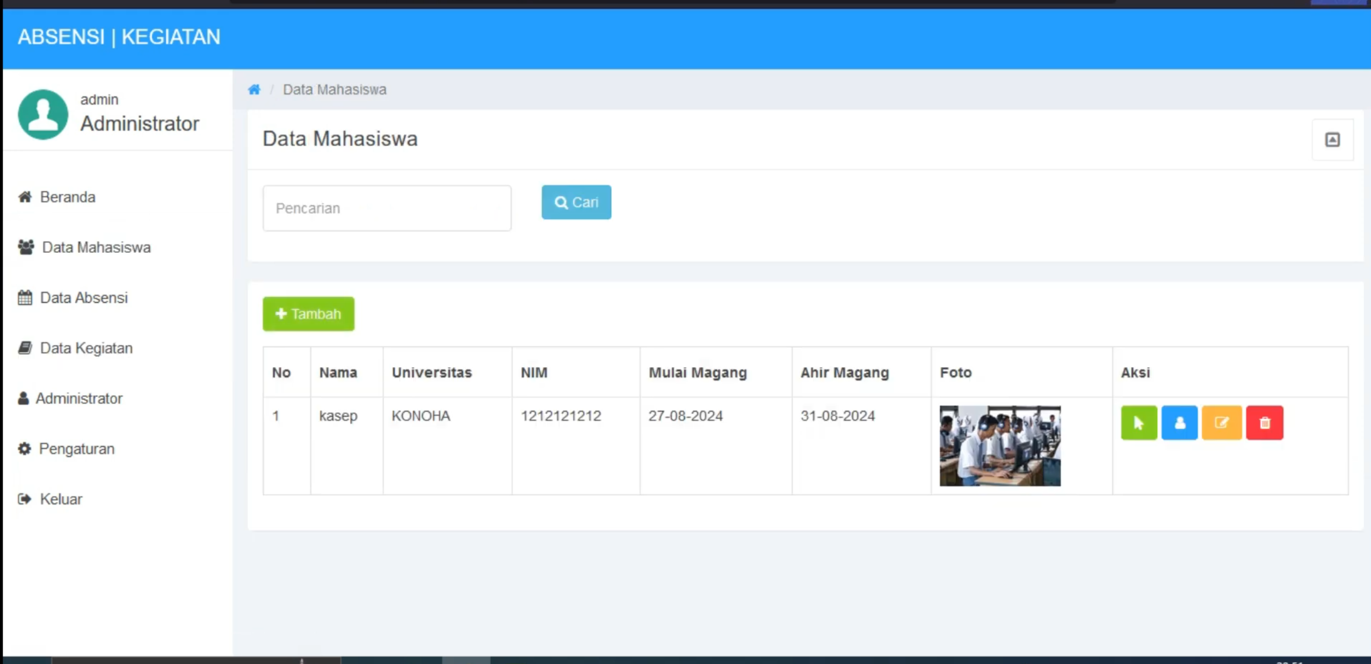Viewport: 1371px width, 664px height.
Task: Click Keluar to log out
Action: 50,499
